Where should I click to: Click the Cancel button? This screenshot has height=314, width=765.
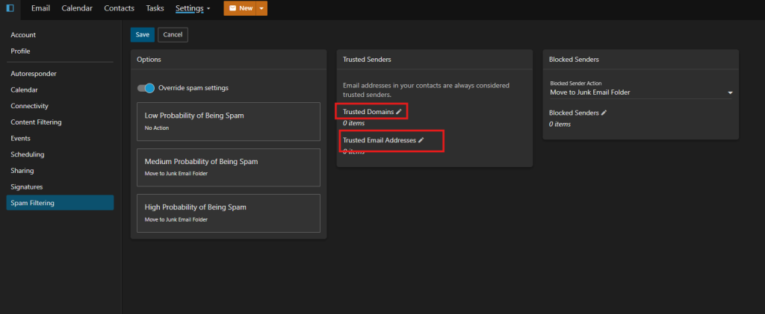coord(173,34)
